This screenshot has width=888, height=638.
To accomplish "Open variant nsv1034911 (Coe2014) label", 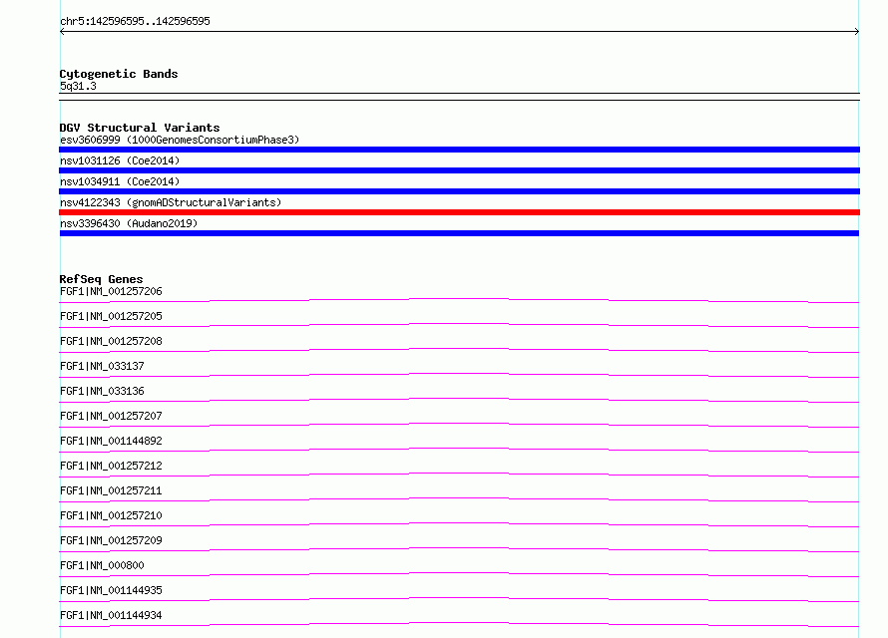I will pyautogui.click(x=120, y=181).
